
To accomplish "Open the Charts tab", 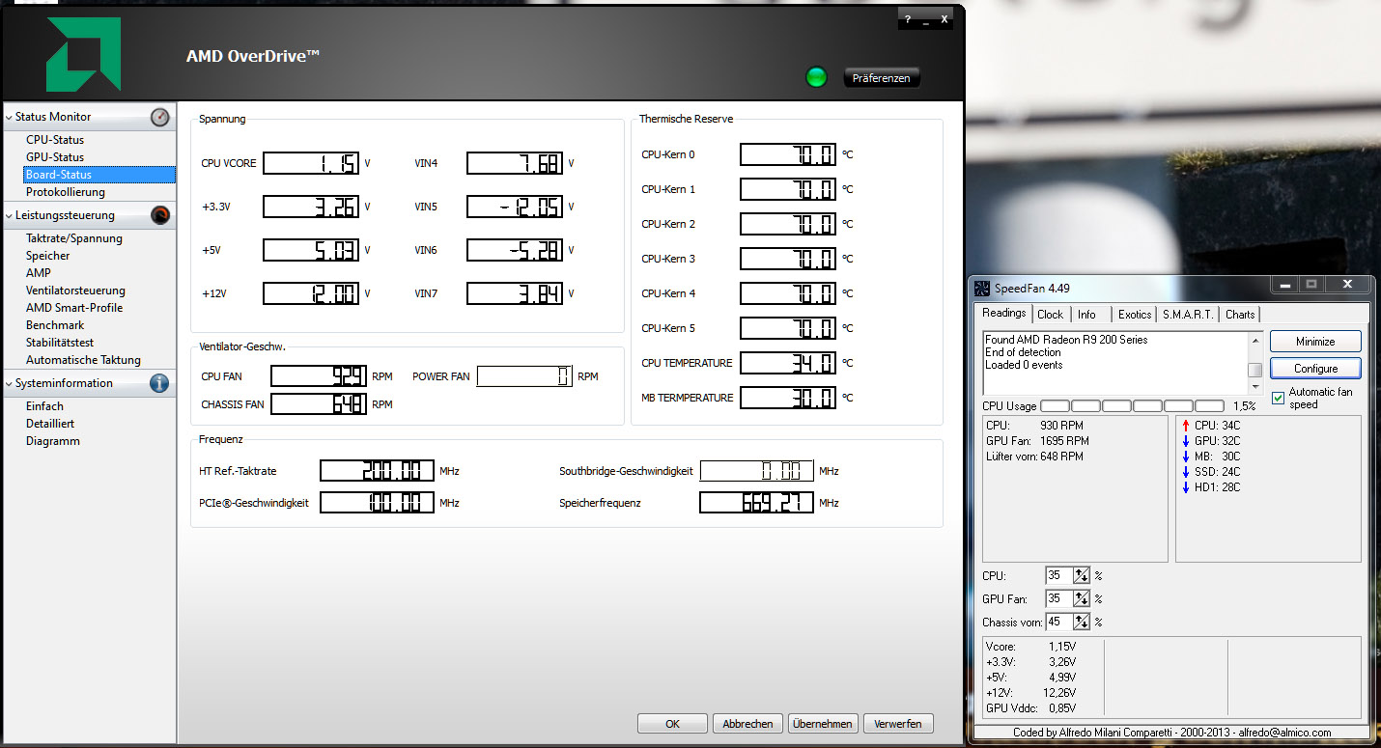I will click(x=1240, y=315).
